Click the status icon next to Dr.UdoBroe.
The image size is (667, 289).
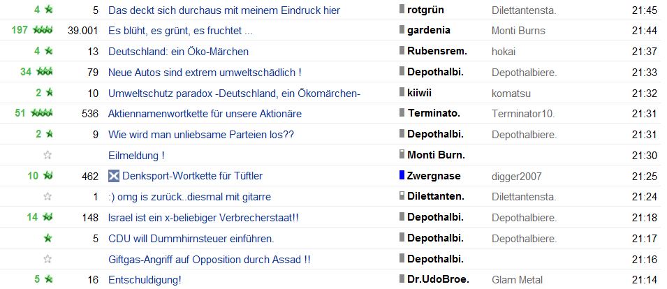click(x=402, y=279)
